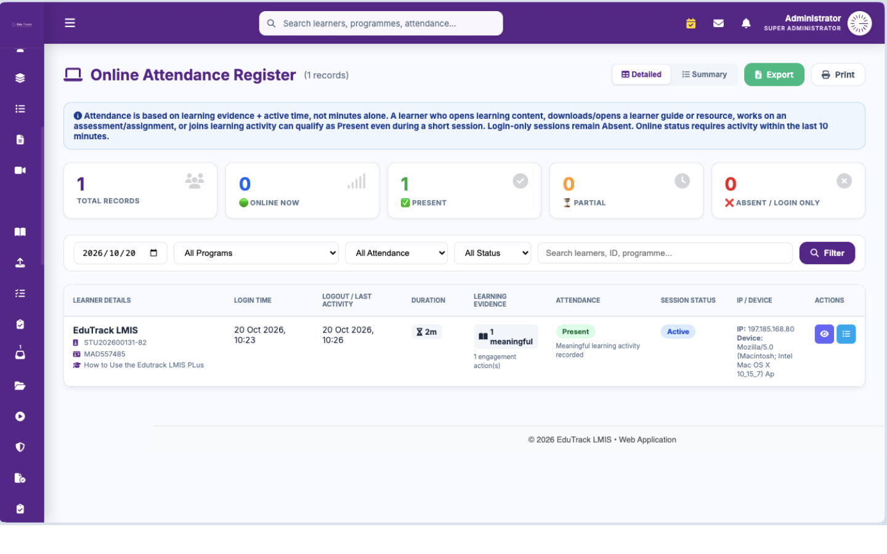Click the Active session status badge

point(678,332)
